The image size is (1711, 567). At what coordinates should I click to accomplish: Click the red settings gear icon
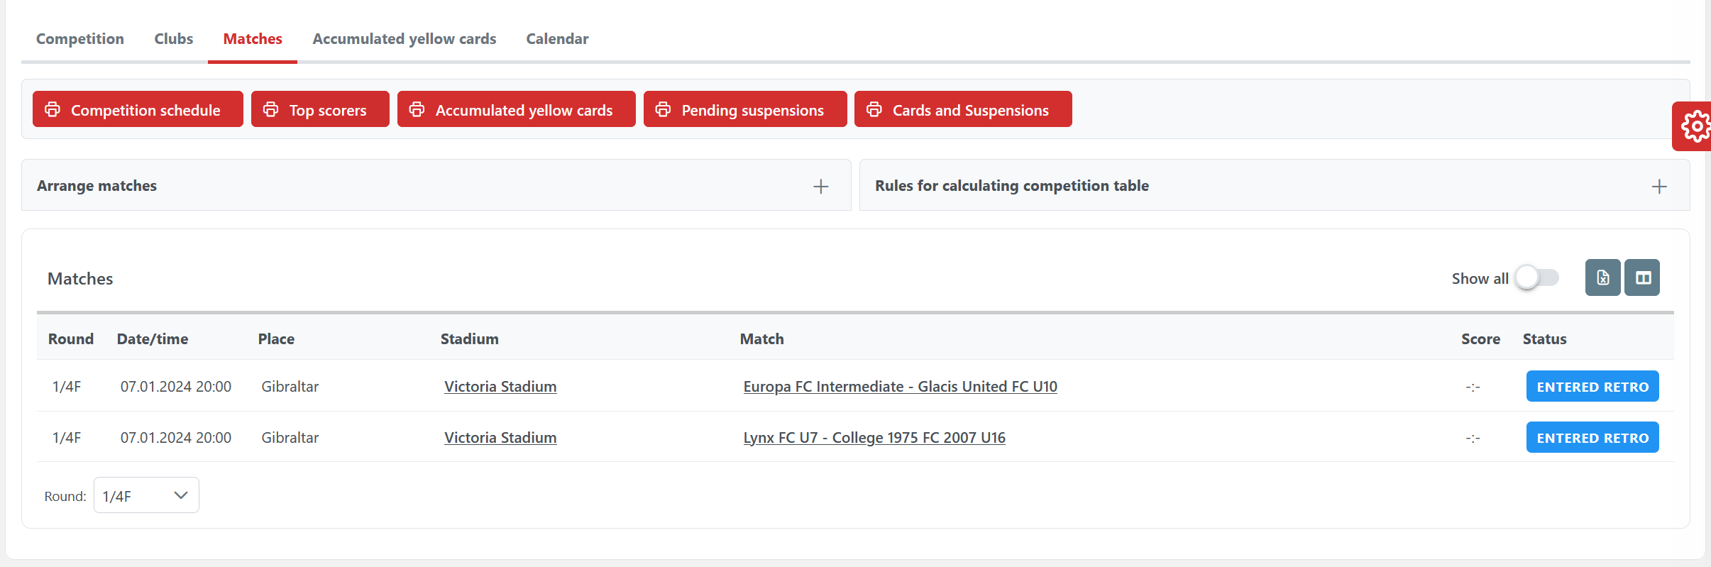1695,126
